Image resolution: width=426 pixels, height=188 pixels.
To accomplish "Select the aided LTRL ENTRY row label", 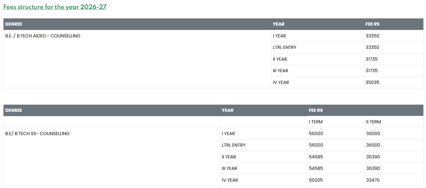I will point(285,47).
